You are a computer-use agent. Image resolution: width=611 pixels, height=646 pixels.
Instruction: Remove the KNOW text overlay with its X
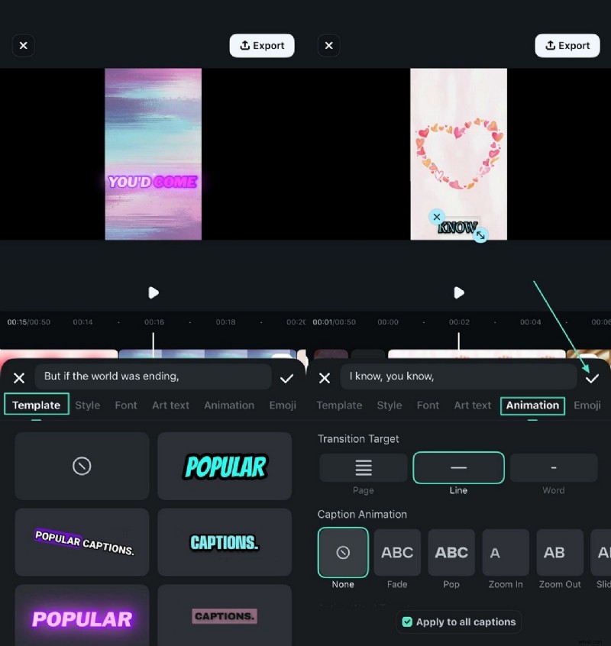[x=437, y=217]
